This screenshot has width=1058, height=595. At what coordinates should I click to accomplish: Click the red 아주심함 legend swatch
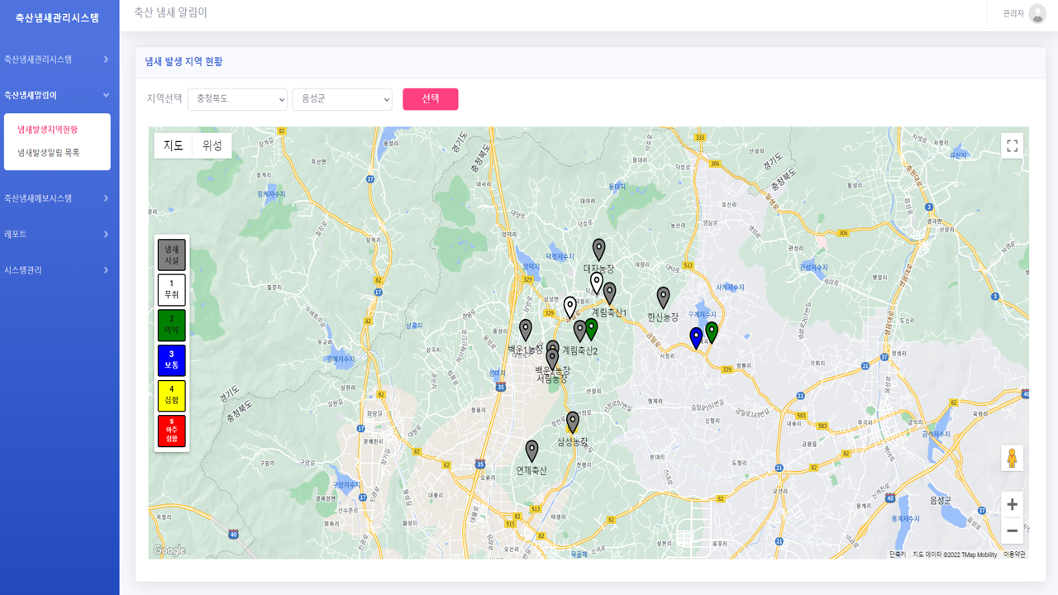coord(172,431)
